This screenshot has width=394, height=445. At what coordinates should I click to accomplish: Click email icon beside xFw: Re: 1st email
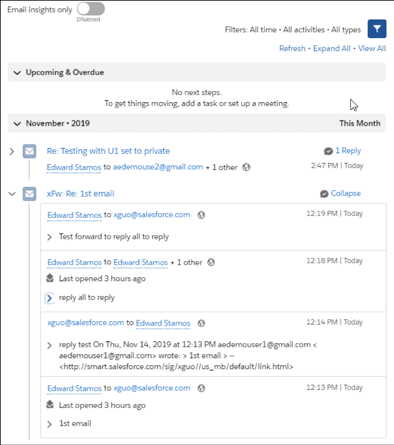click(x=30, y=194)
